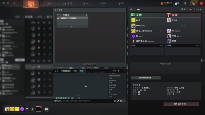The height and width of the screenshot is (115, 205).
Task: Click the question mark party avatar
Action: click(27, 109)
